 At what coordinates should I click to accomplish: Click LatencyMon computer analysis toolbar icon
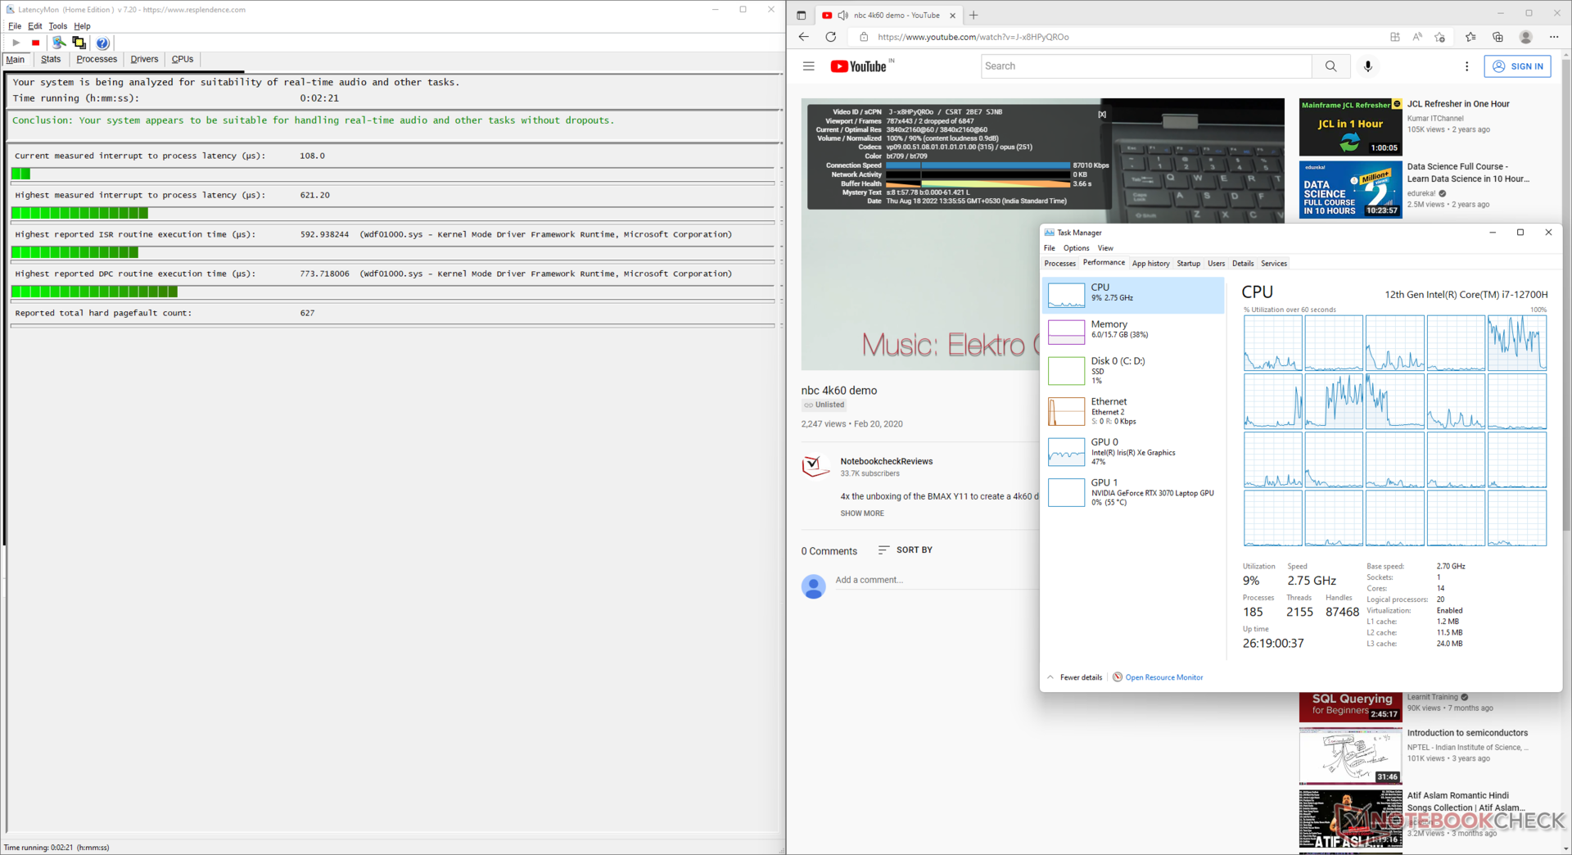click(x=59, y=43)
